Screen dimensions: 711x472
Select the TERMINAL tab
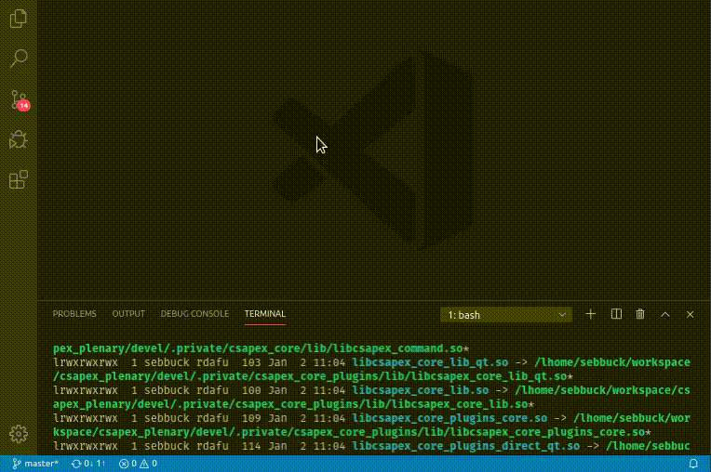(x=265, y=314)
